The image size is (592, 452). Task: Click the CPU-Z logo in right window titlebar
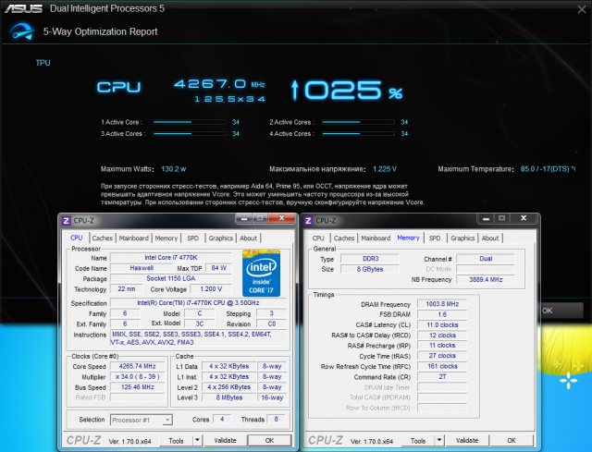tap(308, 221)
